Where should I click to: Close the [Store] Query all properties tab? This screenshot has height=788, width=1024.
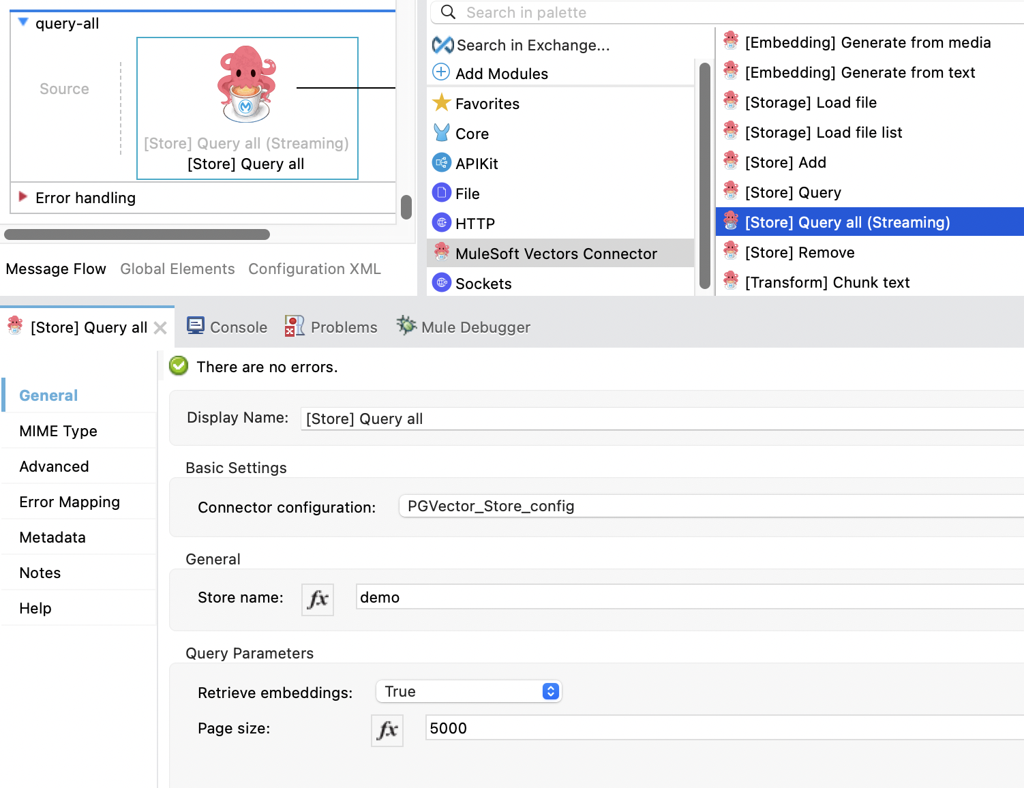coord(160,328)
